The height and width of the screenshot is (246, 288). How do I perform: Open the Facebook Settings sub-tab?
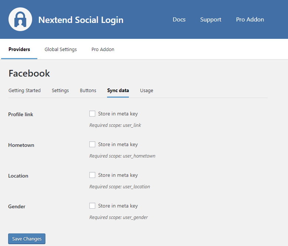[x=60, y=90]
